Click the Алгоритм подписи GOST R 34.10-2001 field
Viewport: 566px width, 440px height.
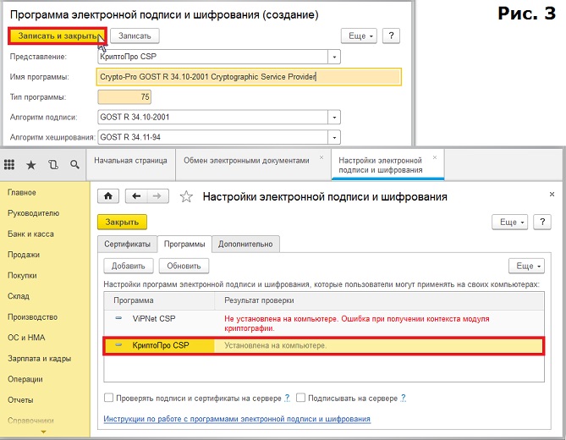tap(213, 118)
